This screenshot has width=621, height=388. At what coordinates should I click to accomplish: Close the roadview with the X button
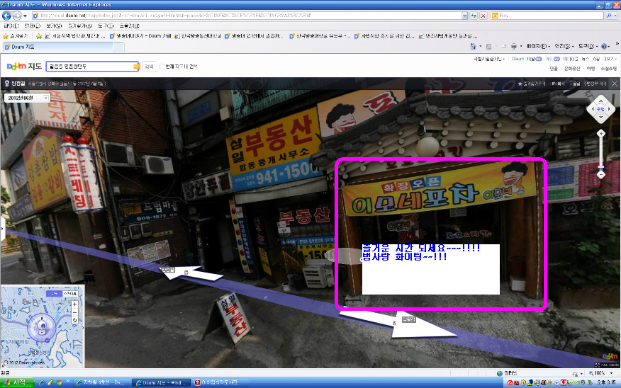pos(615,84)
